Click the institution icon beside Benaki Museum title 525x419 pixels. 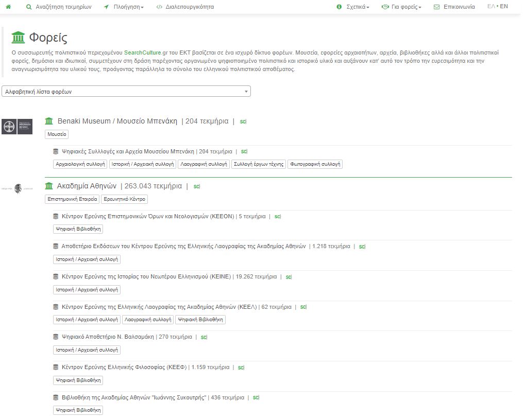49,121
